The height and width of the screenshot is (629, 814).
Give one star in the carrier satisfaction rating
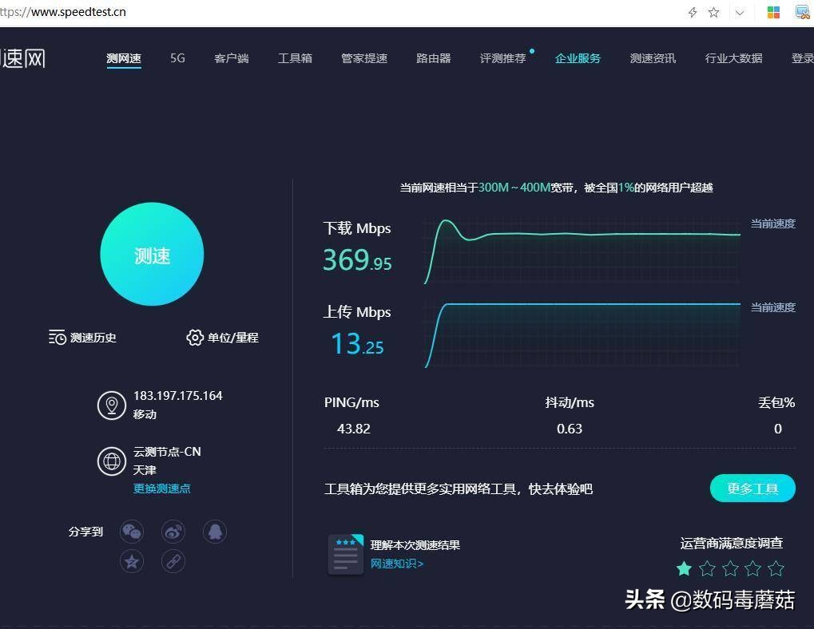[684, 568]
